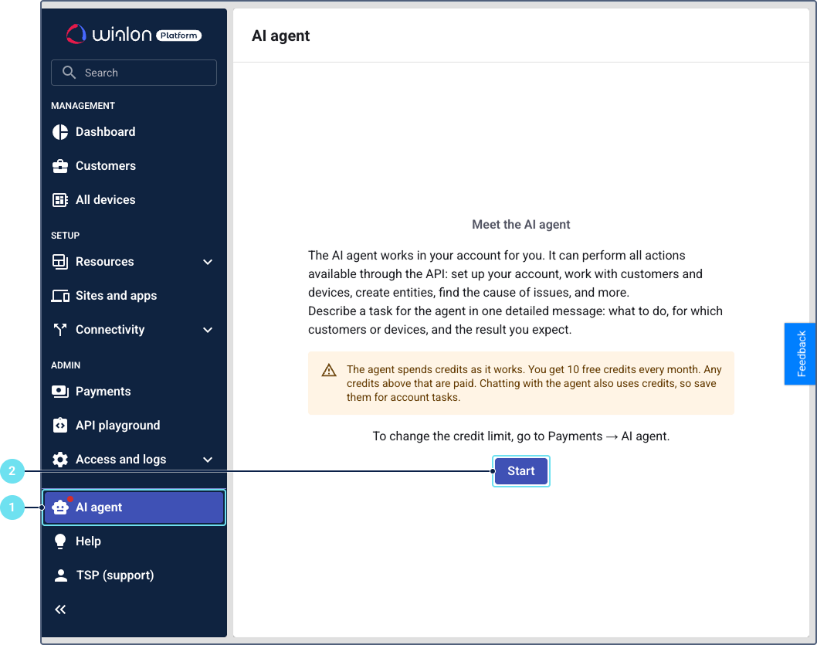This screenshot has width=817, height=645.
Task: Expand the Connectivity chevron
Action: 208,330
